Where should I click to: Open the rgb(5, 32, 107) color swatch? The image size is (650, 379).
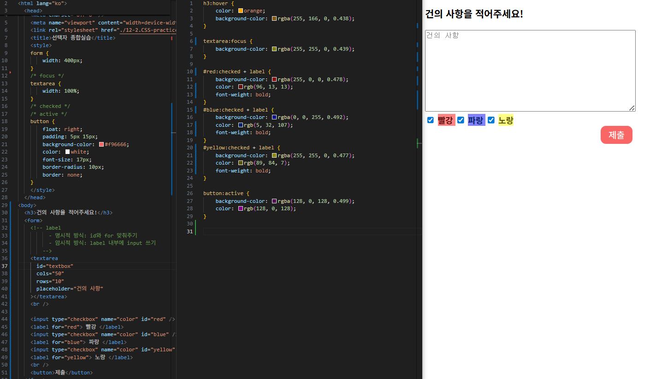(241, 125)
